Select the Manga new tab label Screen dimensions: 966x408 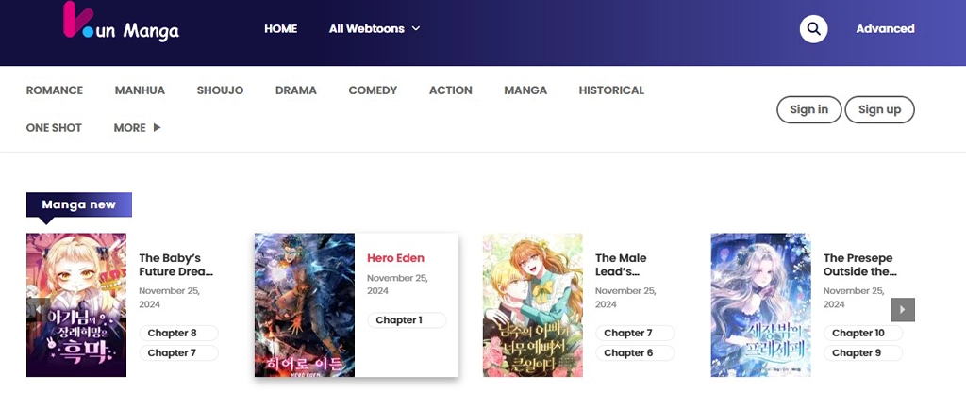coord(79,204)
